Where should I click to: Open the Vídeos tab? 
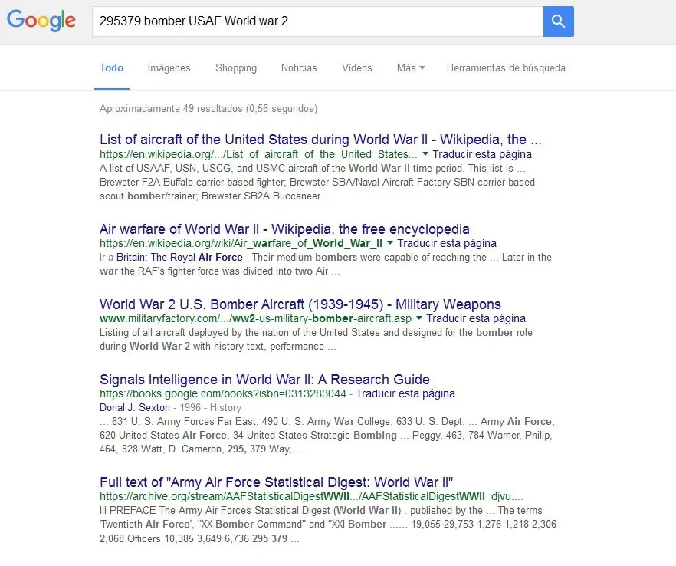point(357,67)
